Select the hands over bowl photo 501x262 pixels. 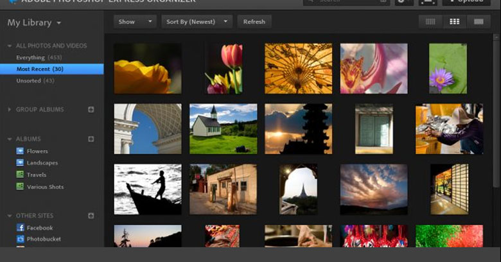tap(299, 236)
